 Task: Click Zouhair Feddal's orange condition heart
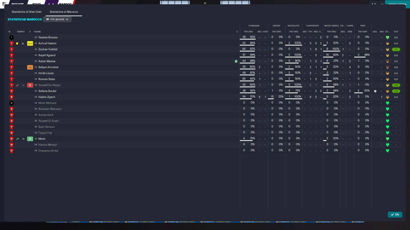387,50
